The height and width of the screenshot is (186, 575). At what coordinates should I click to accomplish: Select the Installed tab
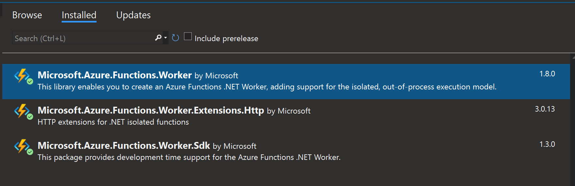tap(79, 15)
